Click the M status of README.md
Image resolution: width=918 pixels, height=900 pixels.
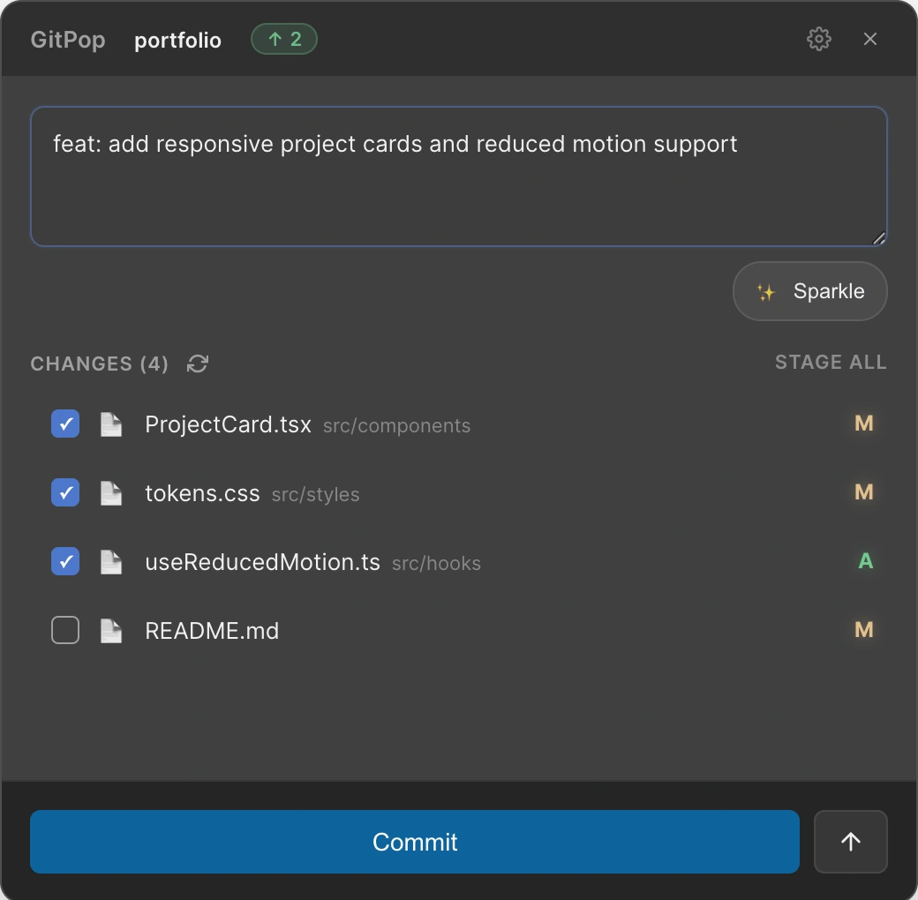coord(864,630)
